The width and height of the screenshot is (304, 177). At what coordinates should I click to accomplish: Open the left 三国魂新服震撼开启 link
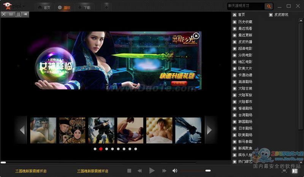pos(31,171)
